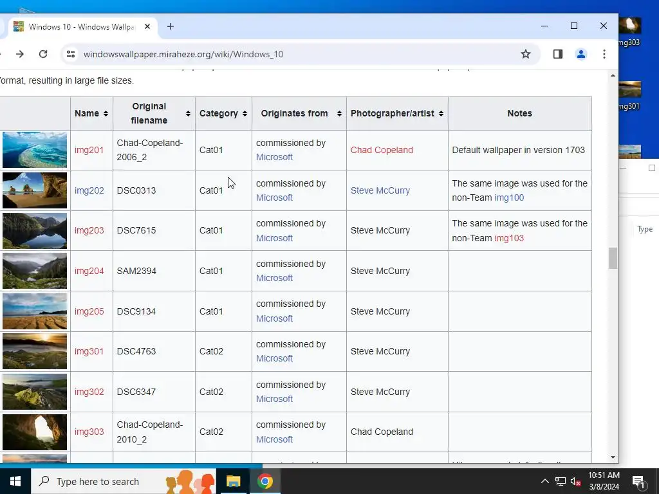Open Steve McCurry link in img202 row

(x=380, y=190)
